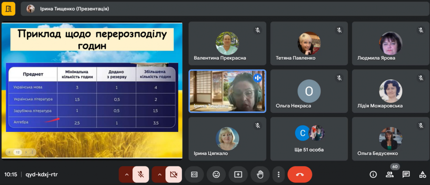Raise hand in the meeting

(260, 174)
